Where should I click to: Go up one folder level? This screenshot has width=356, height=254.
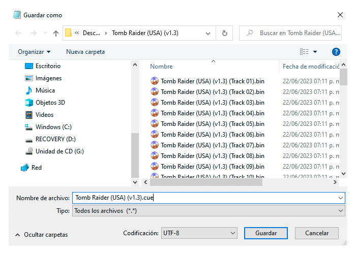click(x=56, y=34)
